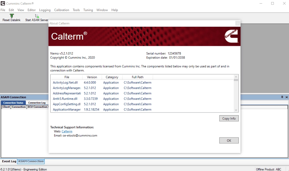The image size is (289, 171).
Task: Open the Logging menu
Action: click(45, 10)
